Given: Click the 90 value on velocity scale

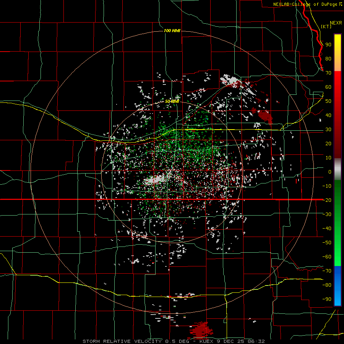Looking at the screenshot, I should point(328,45).
